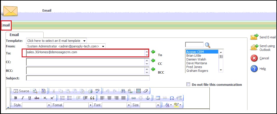277x114 pixels.
Task: Open the Help link
Action: point(258,69)
